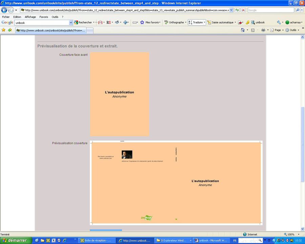Viewport: 305px width, 244px height.
Task: Open Google Traduire translation tool
Action: click(196, 22)
